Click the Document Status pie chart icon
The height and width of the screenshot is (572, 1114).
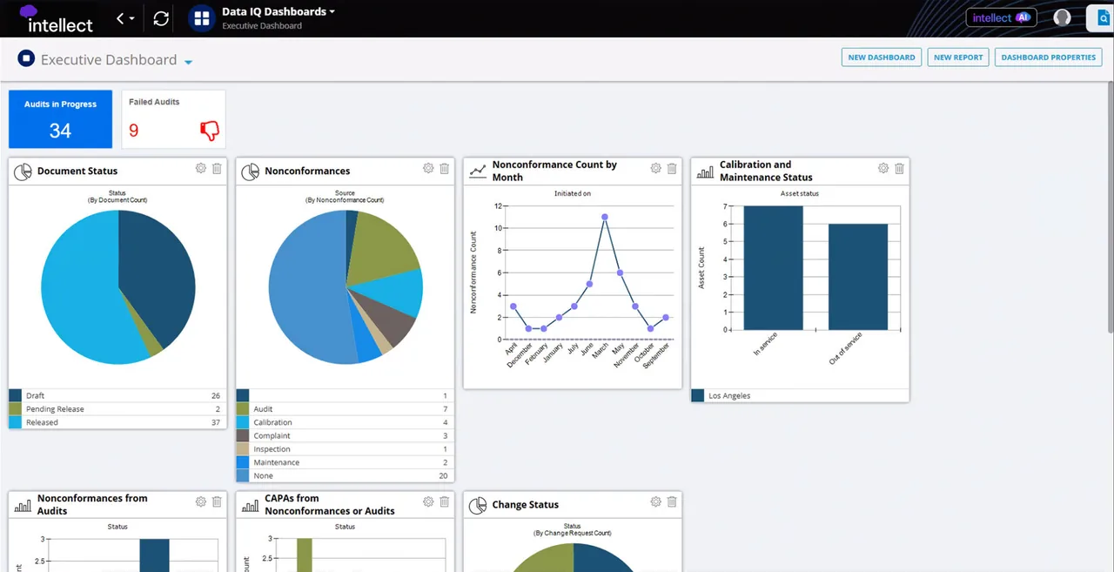click(23, 172)
